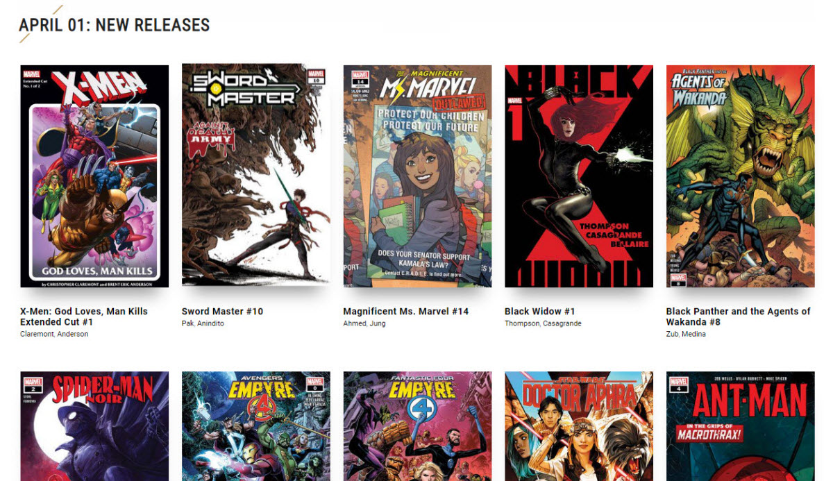833x481 pixels.
Task: Click the April 01: New Releases heading
Action: pos(115,25)
